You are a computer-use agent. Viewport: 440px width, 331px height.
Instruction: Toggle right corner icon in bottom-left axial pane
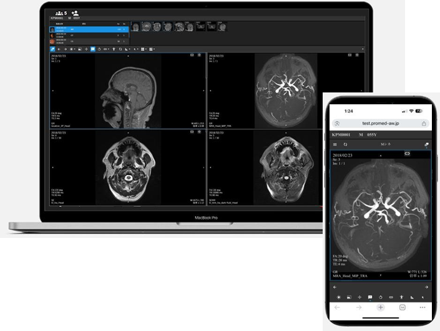[x=199, y=132]
